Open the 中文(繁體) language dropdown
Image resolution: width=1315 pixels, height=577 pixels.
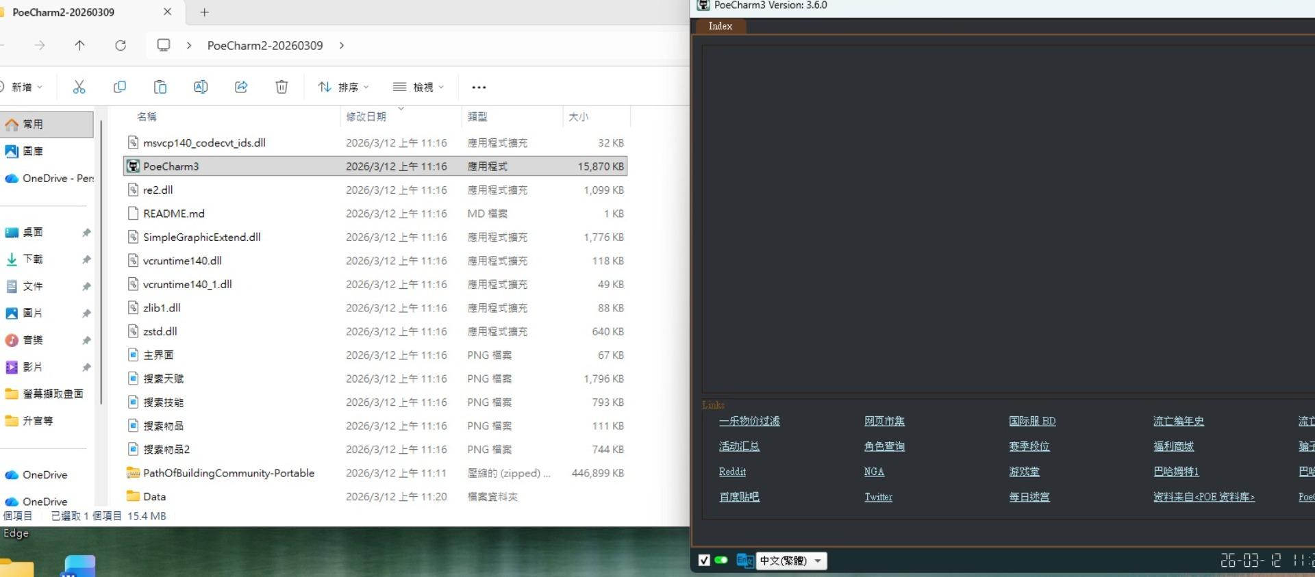(x=792, y=561)
